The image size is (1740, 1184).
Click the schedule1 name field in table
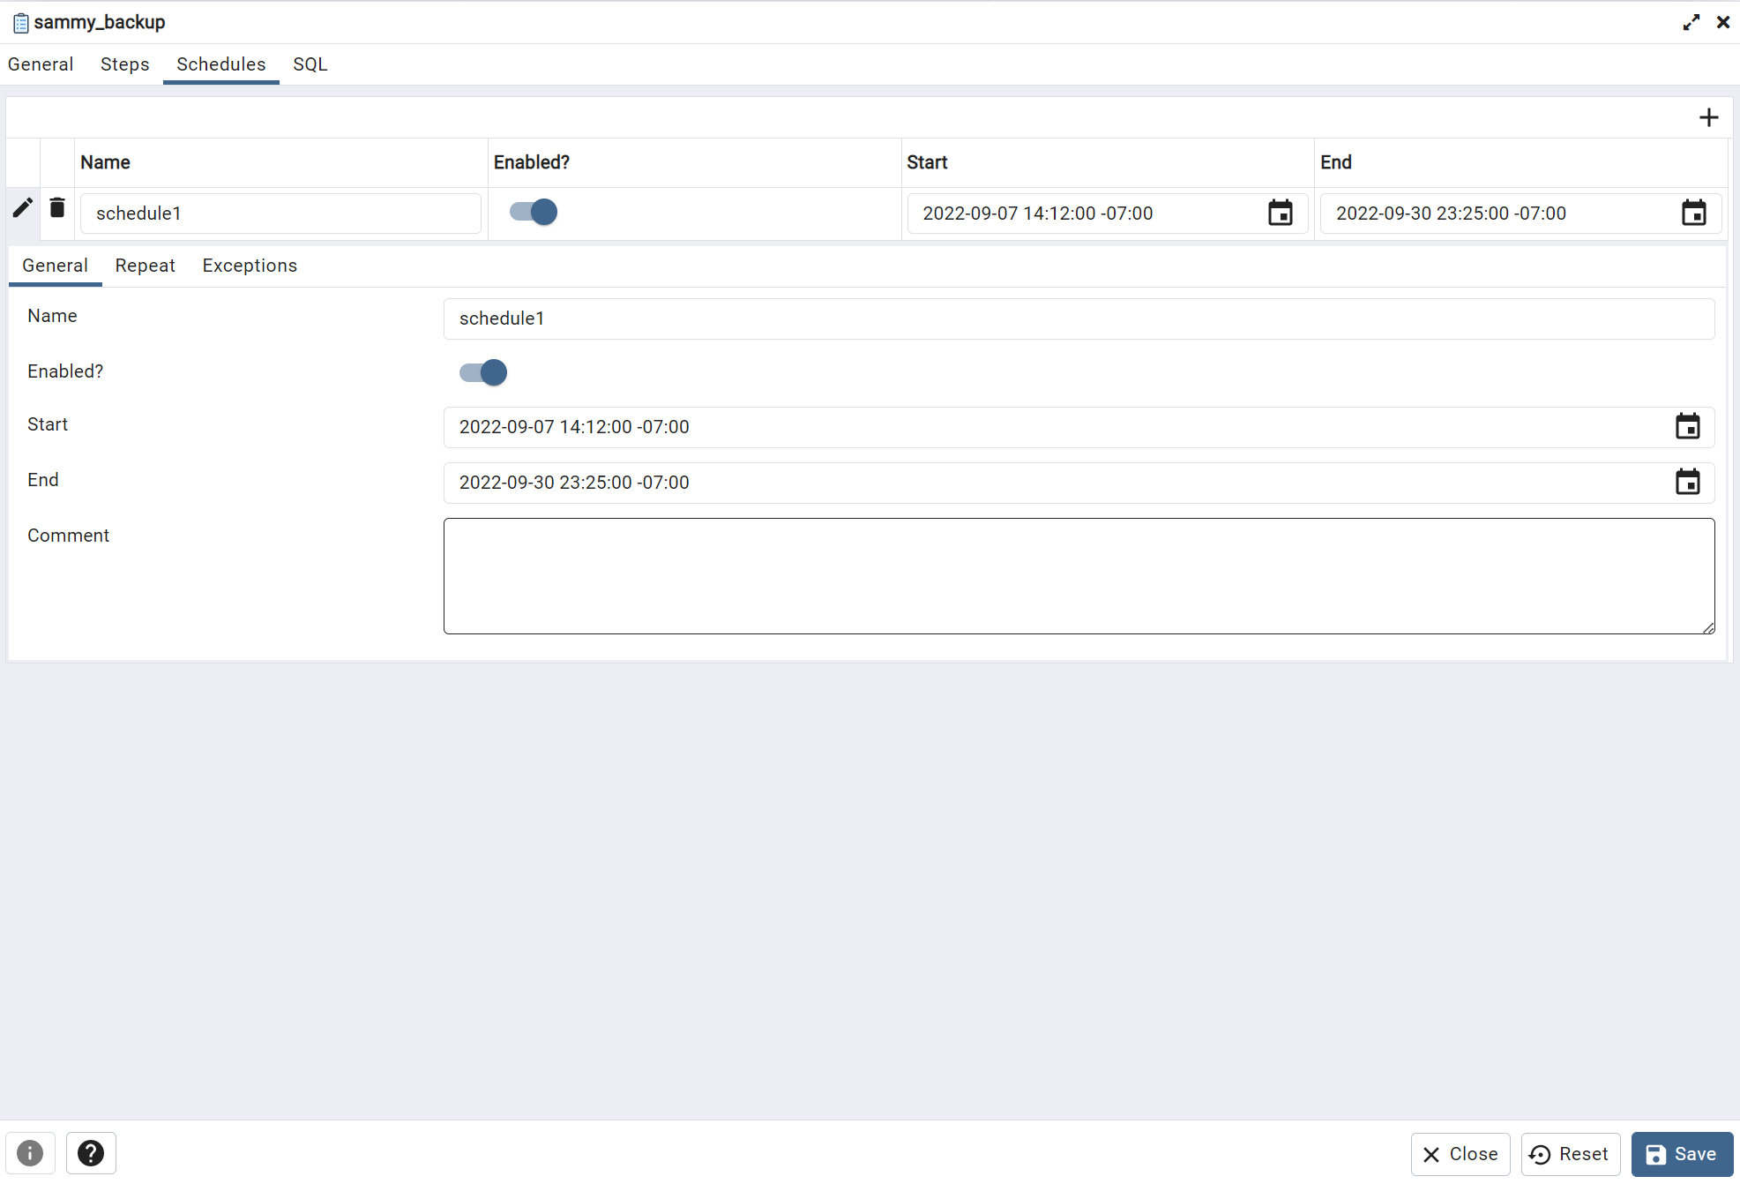280,214
